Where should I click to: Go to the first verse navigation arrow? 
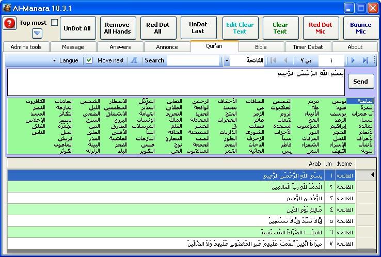[x=273, y=60]
